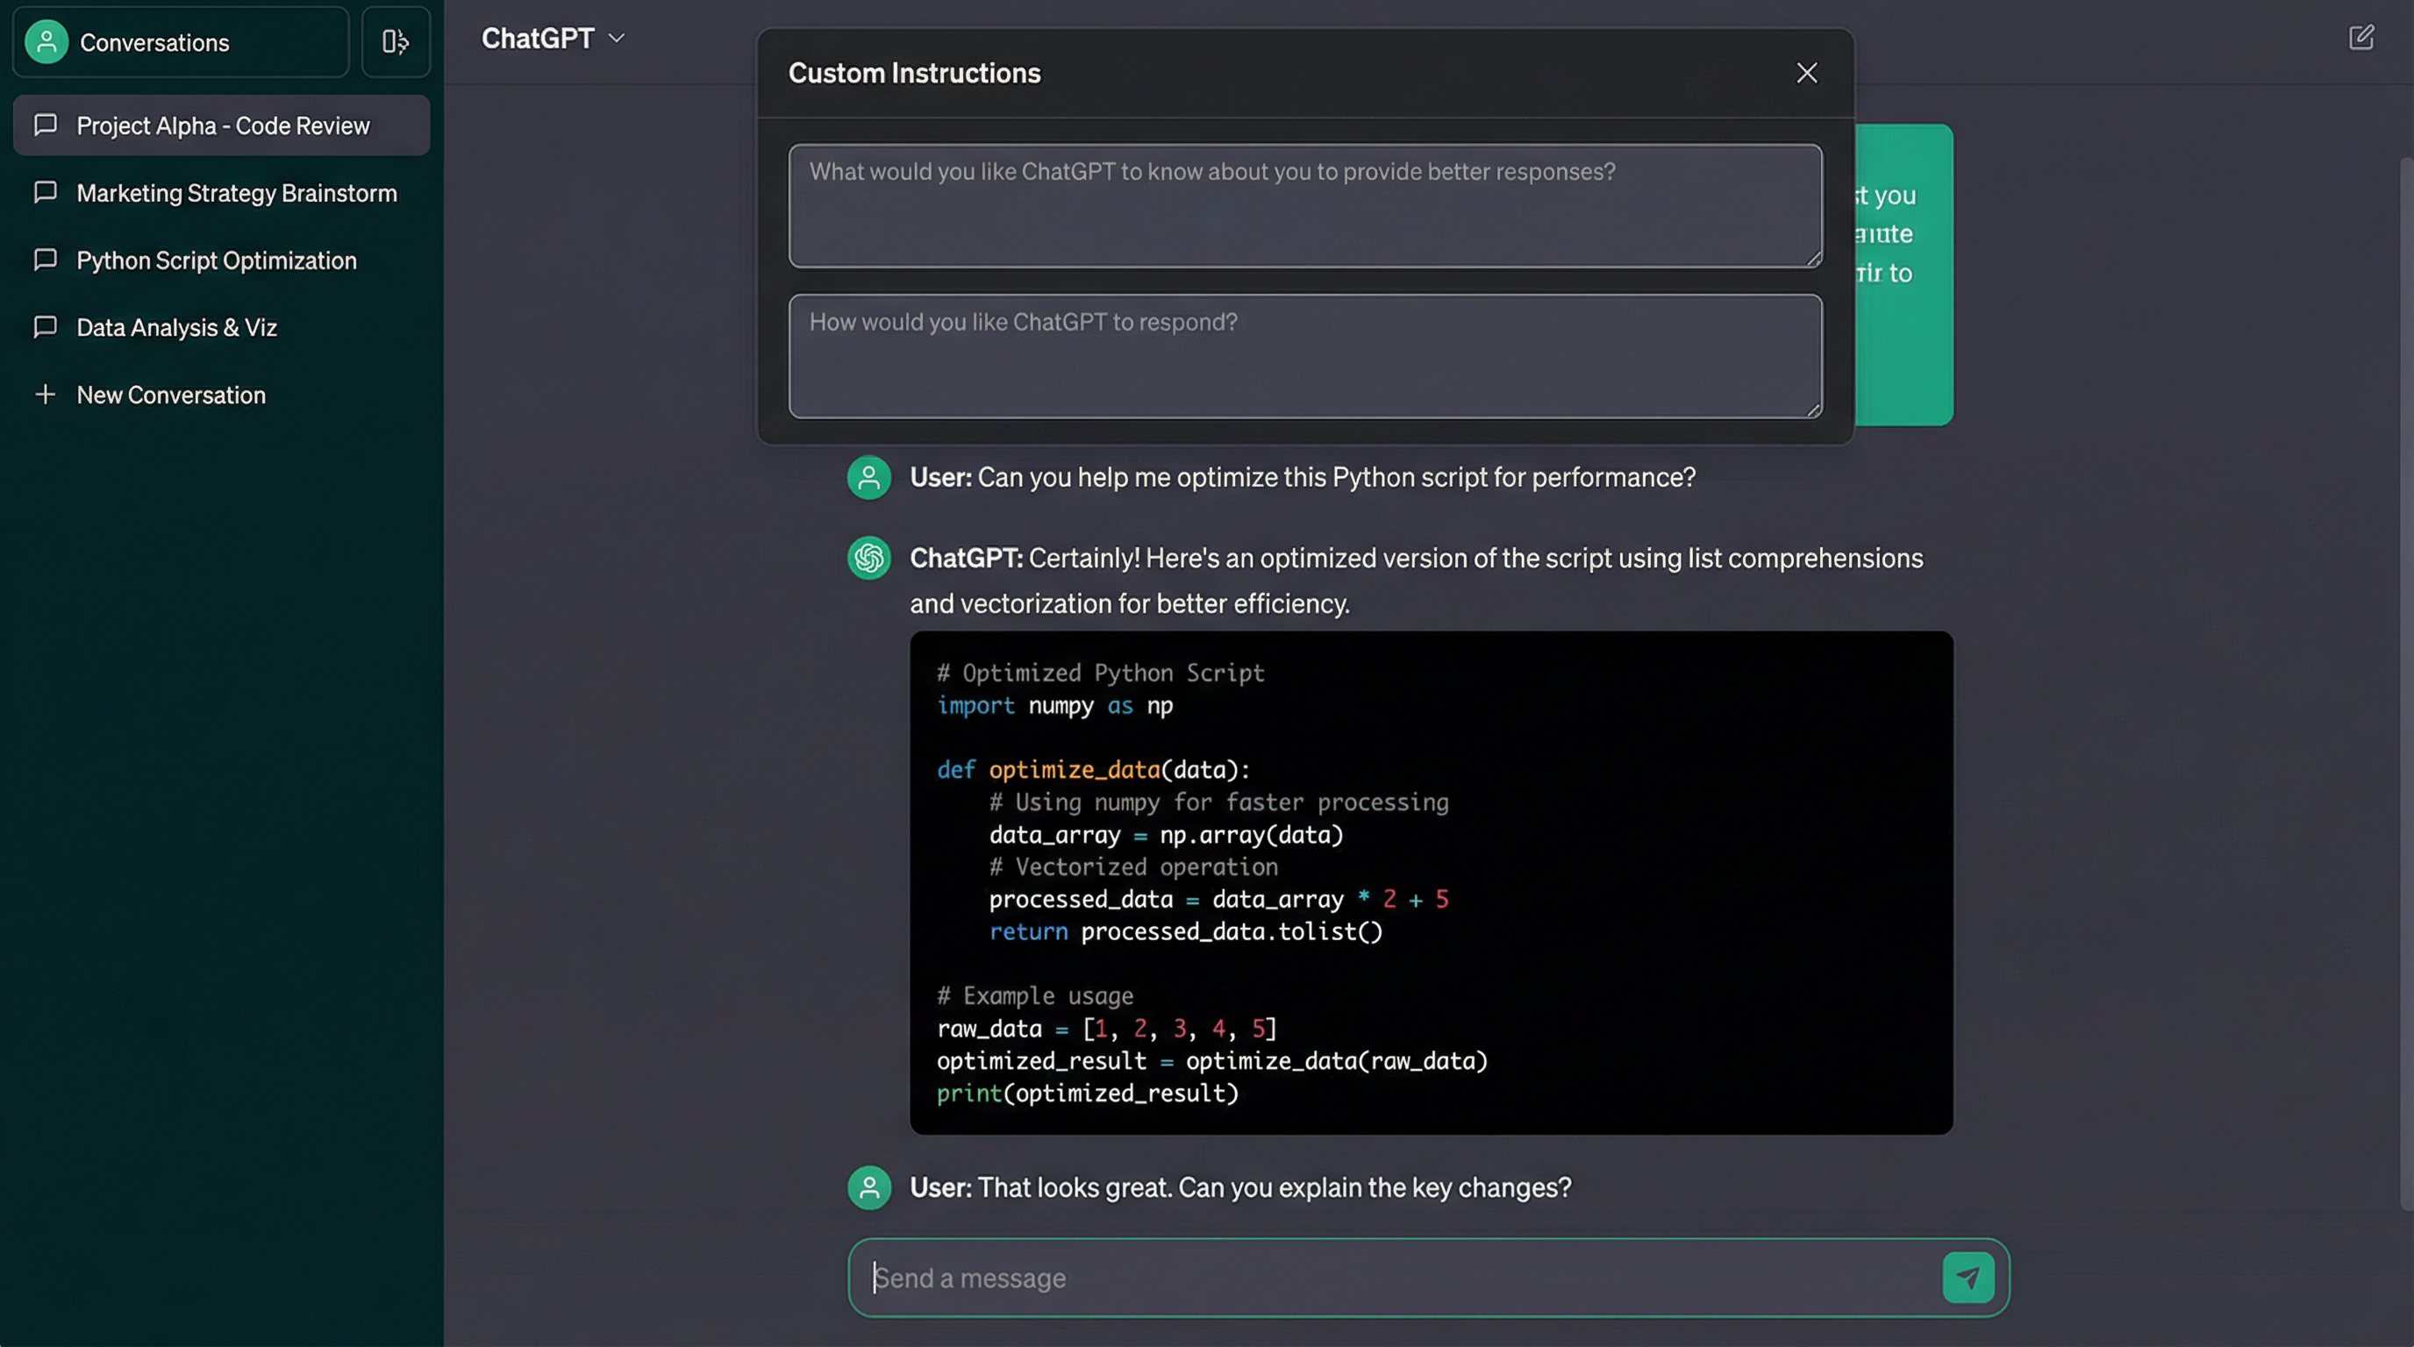The width and height of the screenshot is (2414, 1347).
Task: Click the user avatar next to Conversations heading
Action: (x=46, y=42)
